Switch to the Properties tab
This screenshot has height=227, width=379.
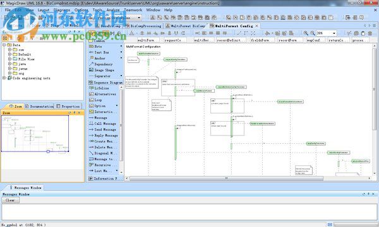[68, 106]
